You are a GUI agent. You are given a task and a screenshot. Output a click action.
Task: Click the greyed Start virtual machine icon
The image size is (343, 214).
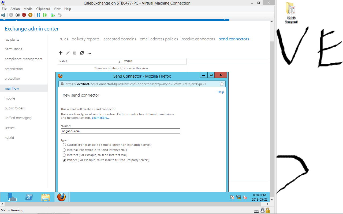pyautogui.click(x=11, y=15)
